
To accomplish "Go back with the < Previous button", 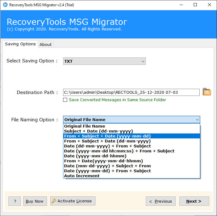I will (x=160, y=201).
